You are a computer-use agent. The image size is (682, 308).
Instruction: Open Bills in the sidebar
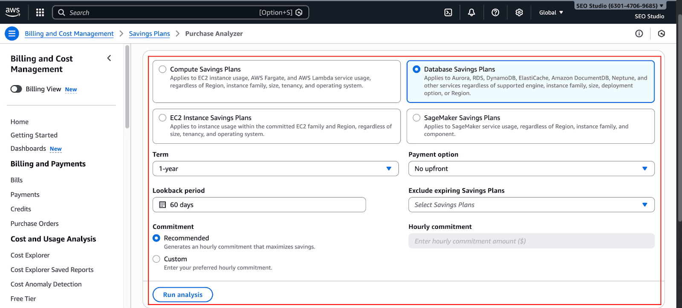point(17,180)
